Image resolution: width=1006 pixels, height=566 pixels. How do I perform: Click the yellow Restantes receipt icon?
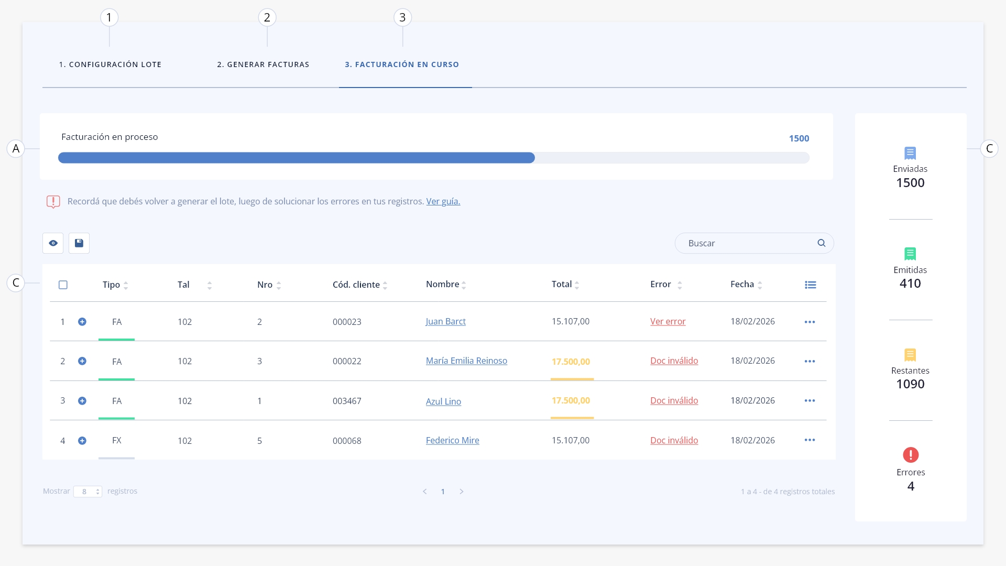pos(910,355)
